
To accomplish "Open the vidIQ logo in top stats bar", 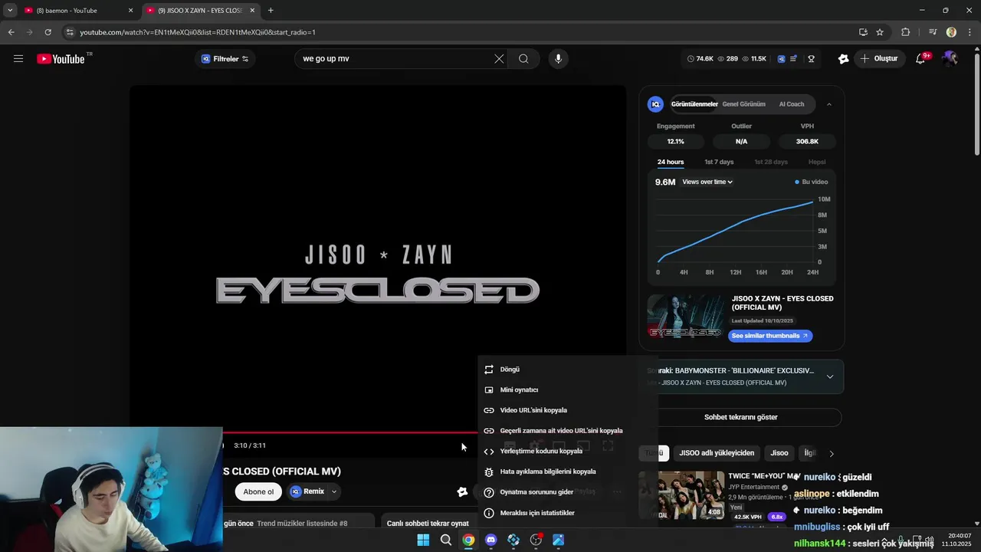I will tap(781, 58).
